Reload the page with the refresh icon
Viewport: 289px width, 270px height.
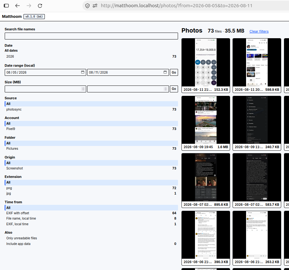[40, 6]
